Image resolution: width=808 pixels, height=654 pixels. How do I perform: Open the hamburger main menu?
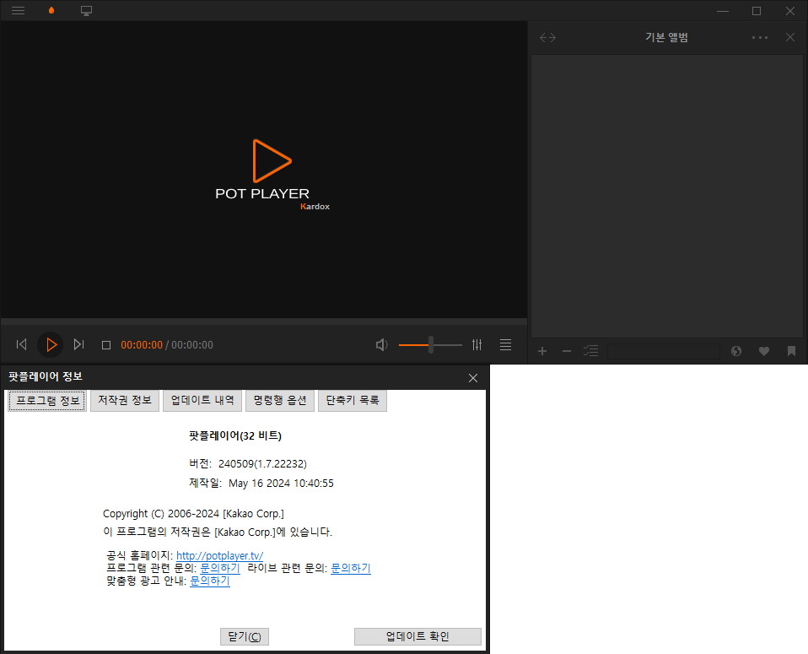coord(18,11)
